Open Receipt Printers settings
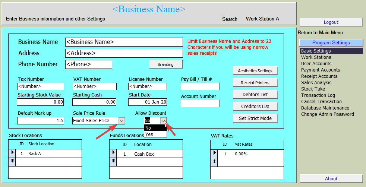The image size is (366, 187). (255, 83)
